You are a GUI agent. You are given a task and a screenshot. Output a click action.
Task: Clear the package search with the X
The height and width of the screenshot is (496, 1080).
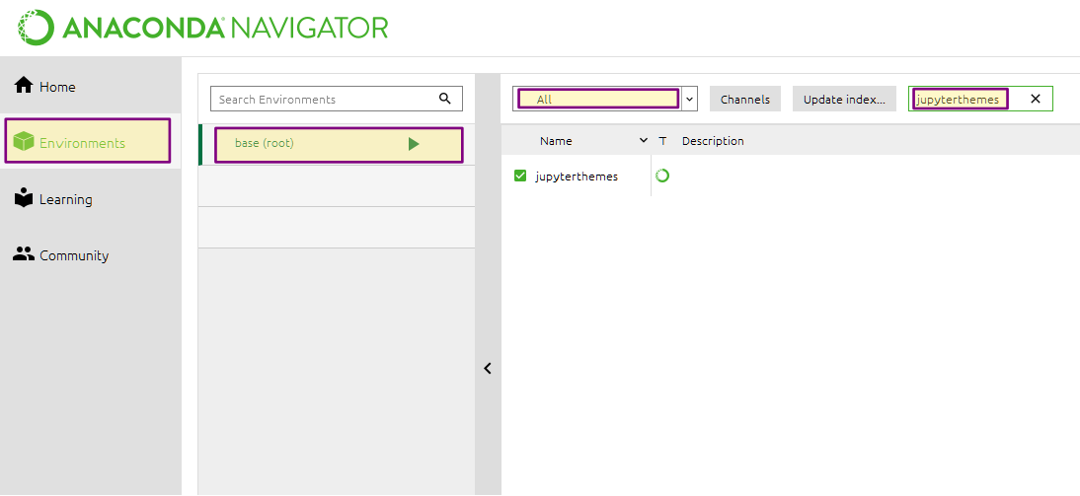coord(1036,99)
